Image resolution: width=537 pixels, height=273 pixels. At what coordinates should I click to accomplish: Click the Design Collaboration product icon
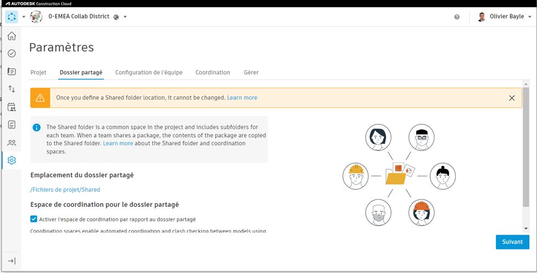pyautogui.click(x=12, y=16)
